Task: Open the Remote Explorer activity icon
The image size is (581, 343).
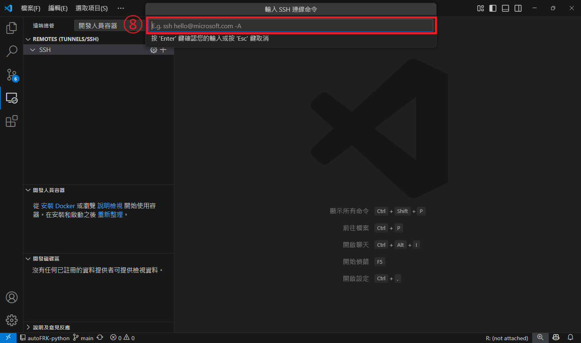Action: [12, 98]
